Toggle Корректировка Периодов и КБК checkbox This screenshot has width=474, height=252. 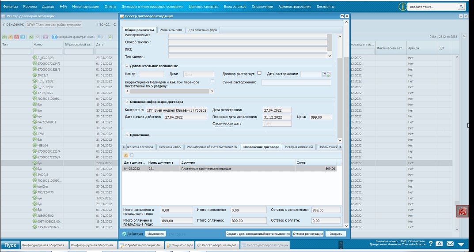tap(212, 81)
